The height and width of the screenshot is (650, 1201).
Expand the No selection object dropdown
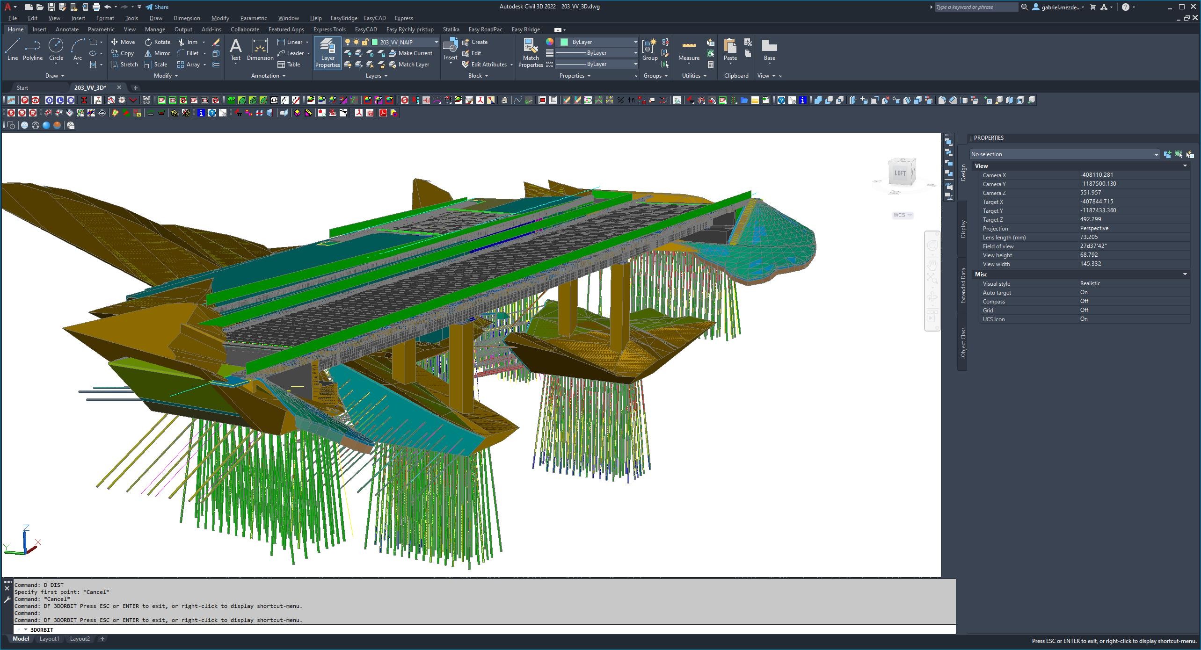point(1156,154)
